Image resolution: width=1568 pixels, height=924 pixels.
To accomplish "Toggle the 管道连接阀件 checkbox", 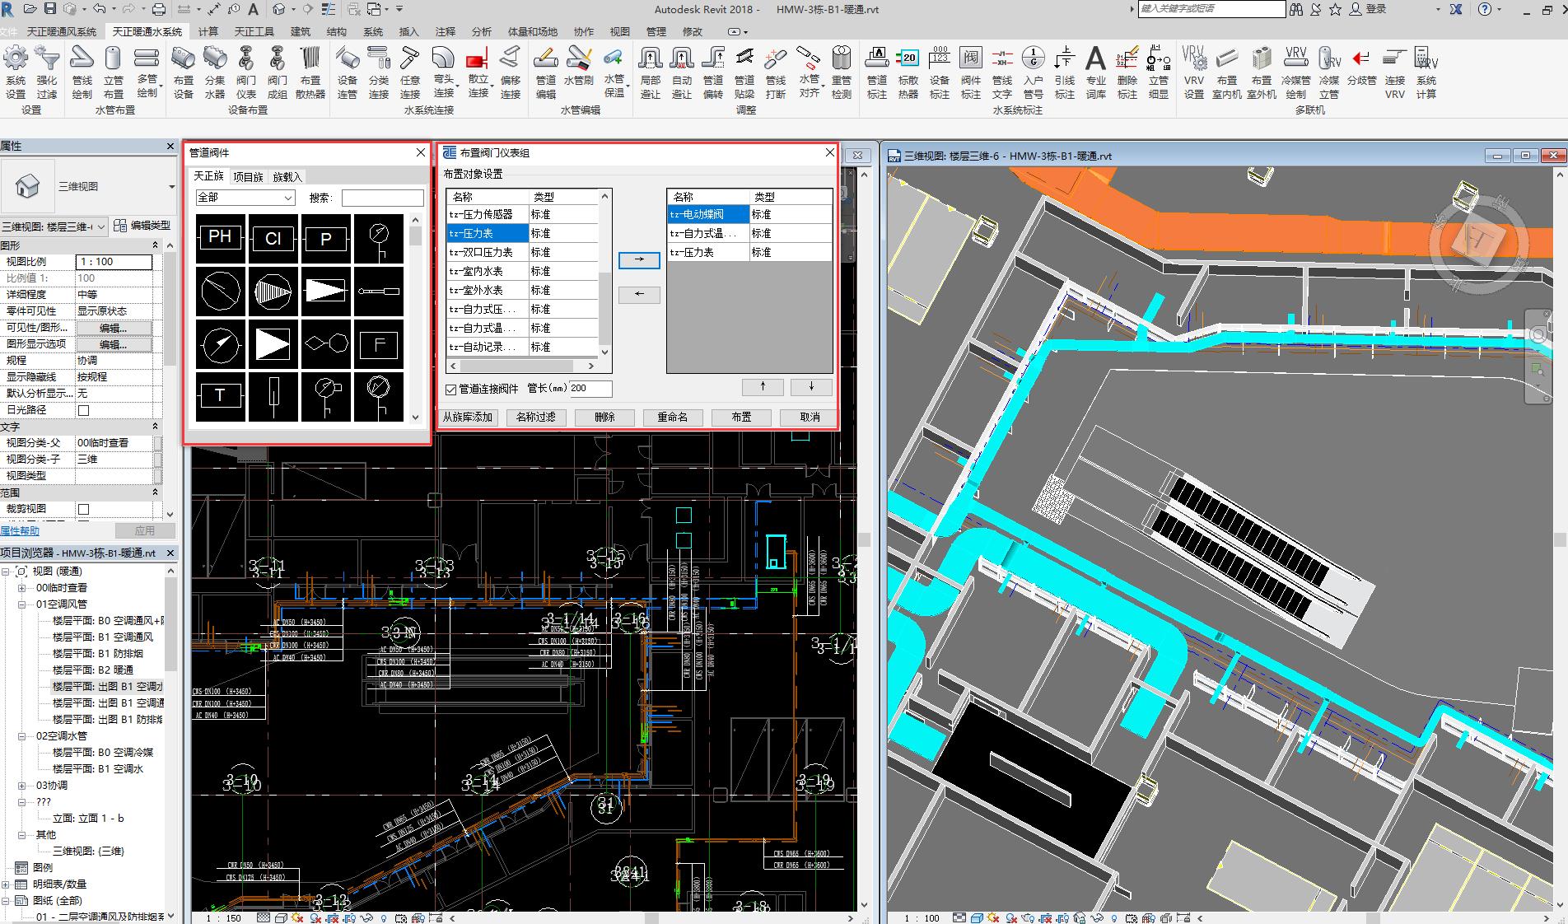I will pos(450,389).
